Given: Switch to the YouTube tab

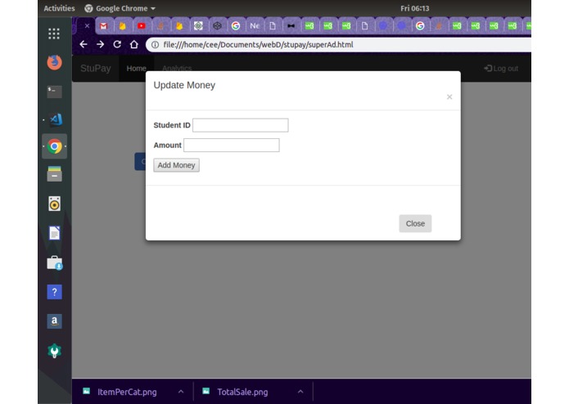Looking at the screenshot, I should tap(142, 25).
